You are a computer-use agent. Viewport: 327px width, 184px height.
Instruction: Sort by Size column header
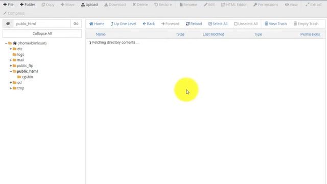(180, 34)
